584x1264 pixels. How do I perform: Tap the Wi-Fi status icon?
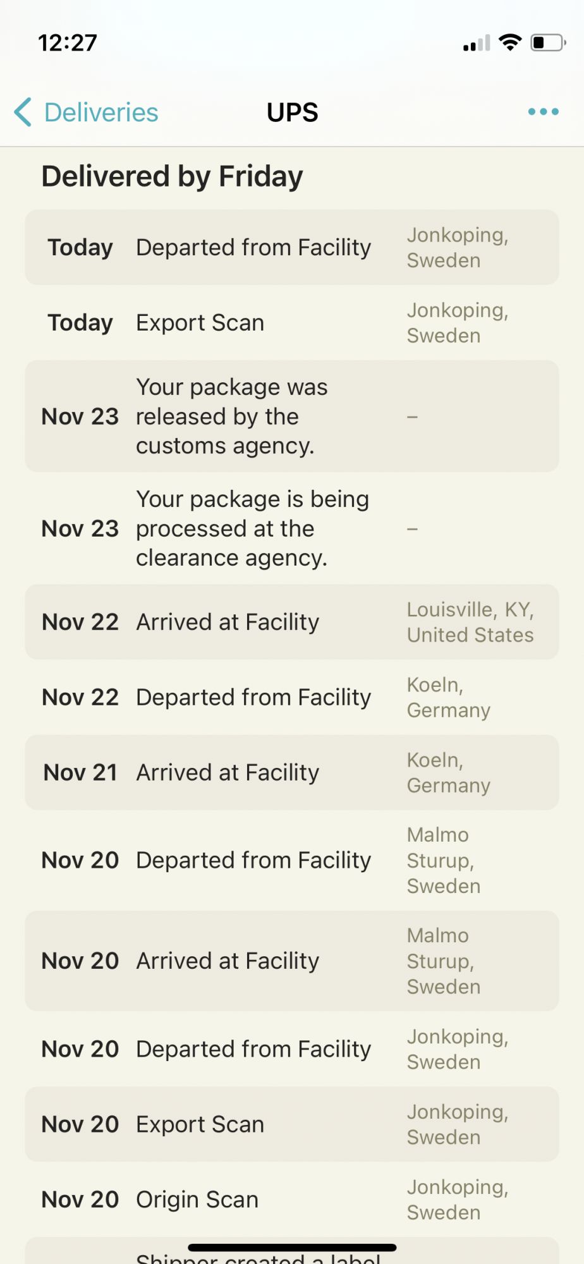(x=510, y=42)
